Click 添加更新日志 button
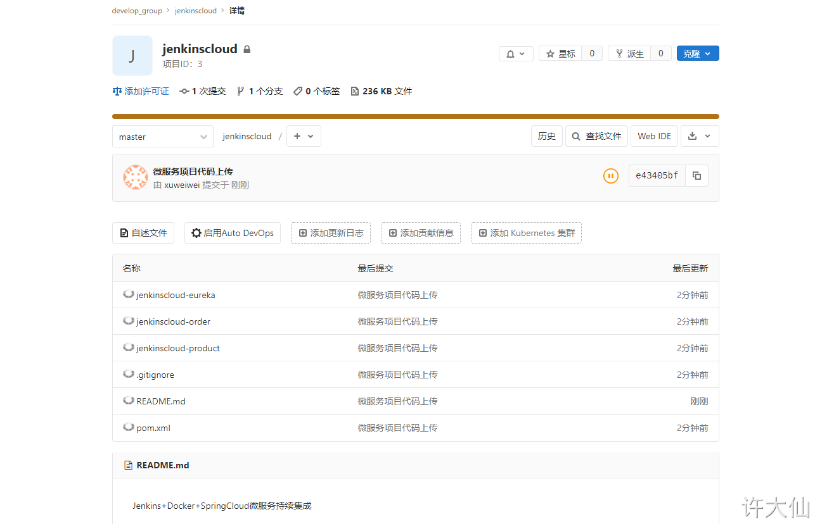 331,233
